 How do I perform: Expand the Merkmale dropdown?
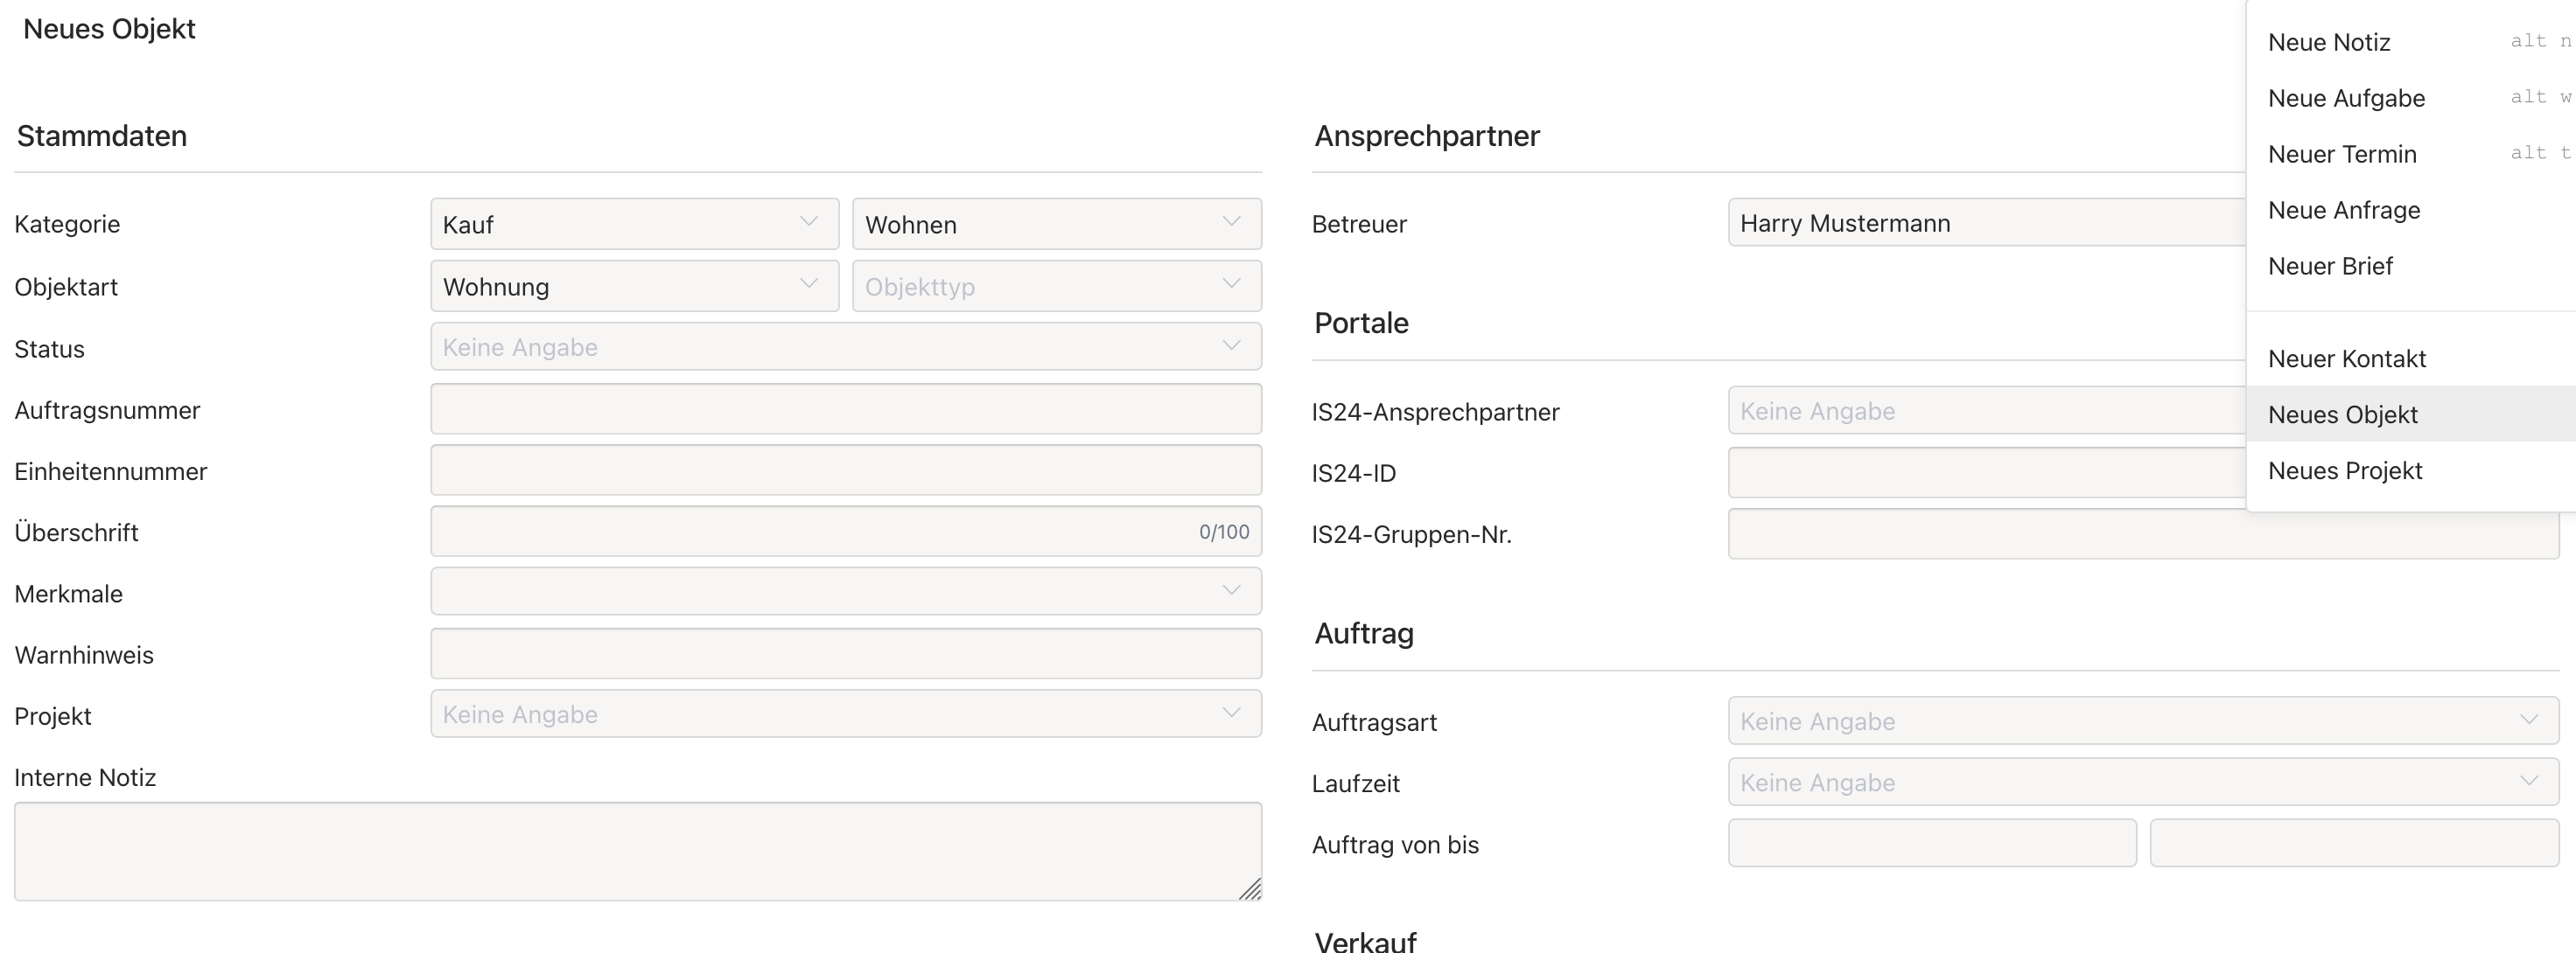click(846, 591)
